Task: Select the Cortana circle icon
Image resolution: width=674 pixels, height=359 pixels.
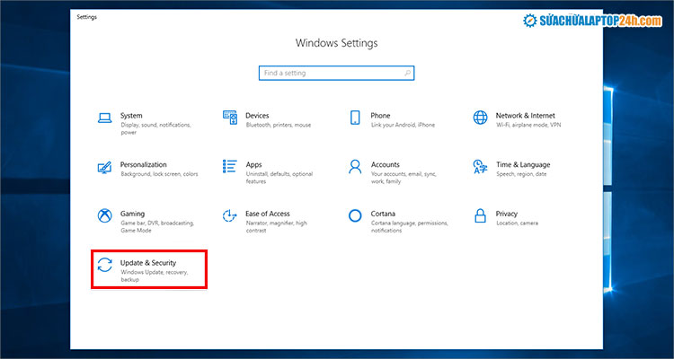Action: pyautogui.click(x=355, y=216)
